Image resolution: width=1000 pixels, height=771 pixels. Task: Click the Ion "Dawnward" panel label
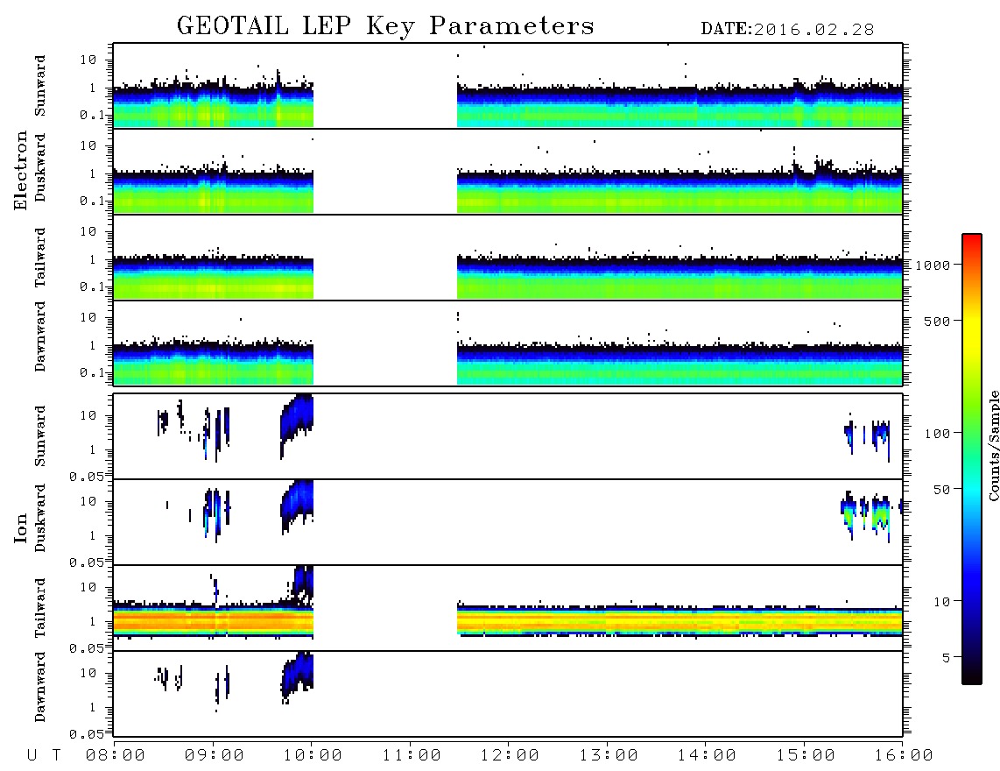pyautogui.click(x=40, y=687)
